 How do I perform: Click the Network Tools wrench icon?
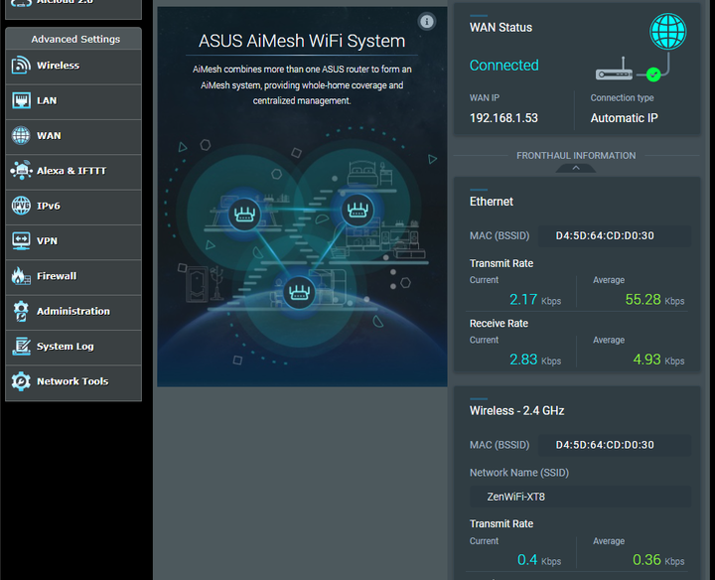pyautogui.click(x=21, y=381)
